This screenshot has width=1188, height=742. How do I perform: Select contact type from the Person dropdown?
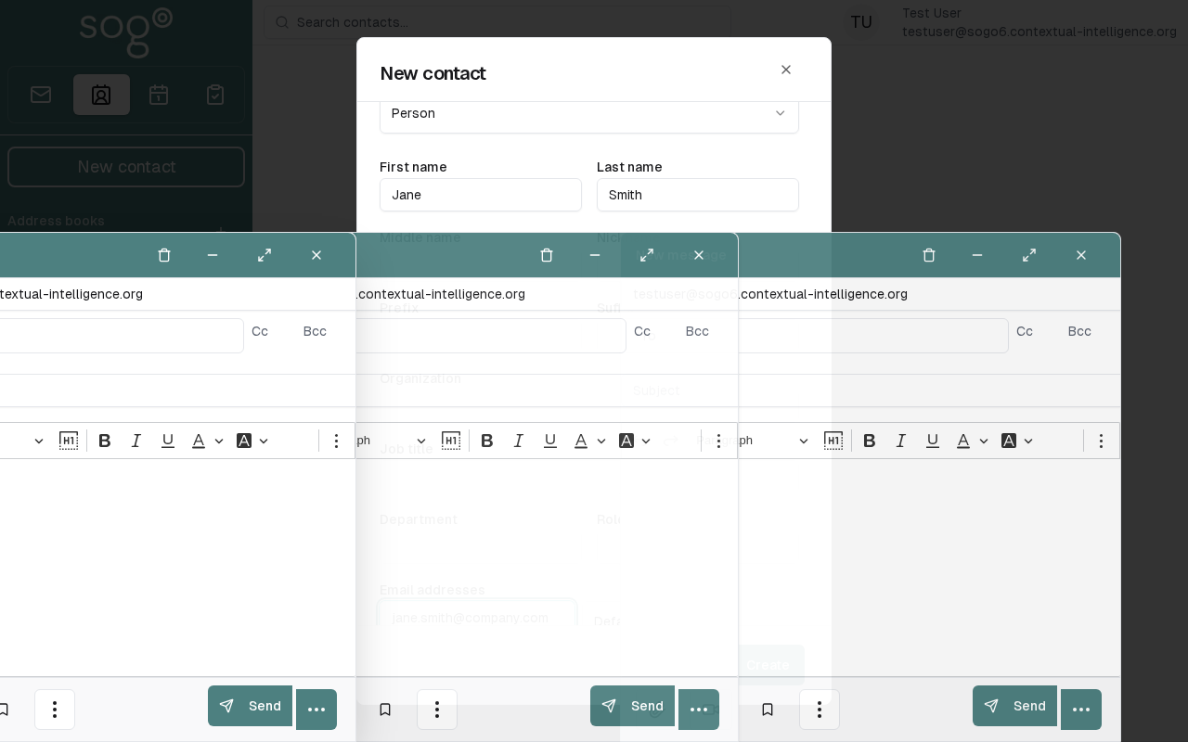(x=589, y=113)
